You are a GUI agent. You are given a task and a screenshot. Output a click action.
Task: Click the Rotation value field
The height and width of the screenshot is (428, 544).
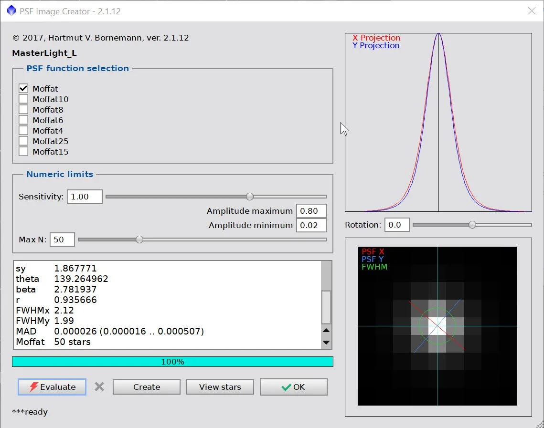point(397,225)
